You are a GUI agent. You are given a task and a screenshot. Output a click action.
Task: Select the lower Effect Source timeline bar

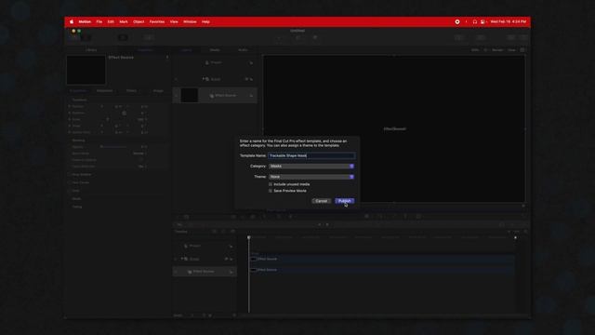point(382,270)
